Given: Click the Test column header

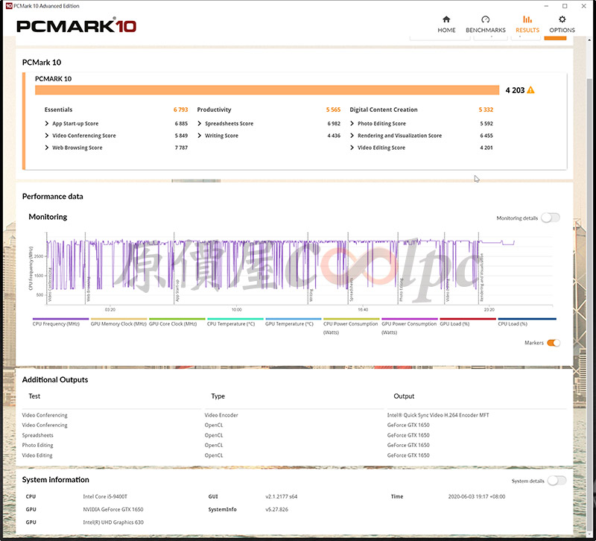Looking at the screenshot, I should 34,396.
